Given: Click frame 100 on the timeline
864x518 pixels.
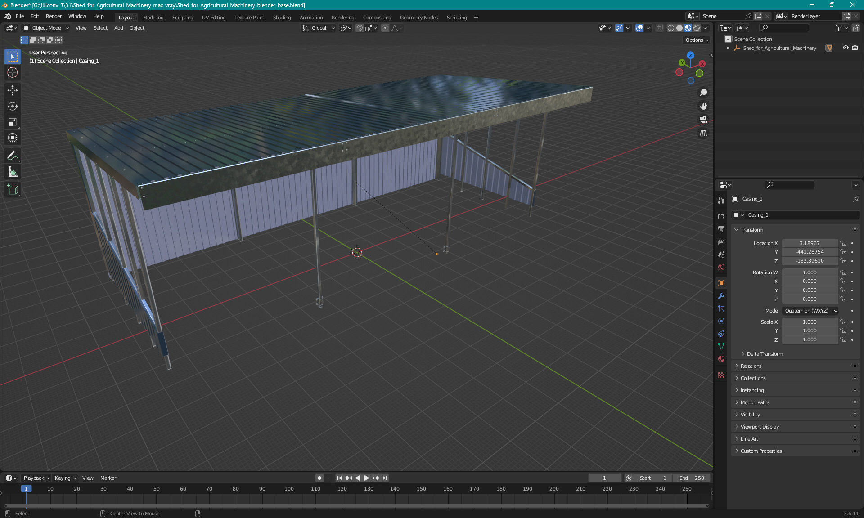Looking at the screenshot, I should tap(289, 489).
